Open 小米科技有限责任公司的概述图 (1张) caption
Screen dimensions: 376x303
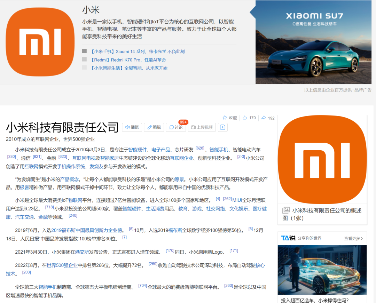pyautogui.click(x=322, y=214)
